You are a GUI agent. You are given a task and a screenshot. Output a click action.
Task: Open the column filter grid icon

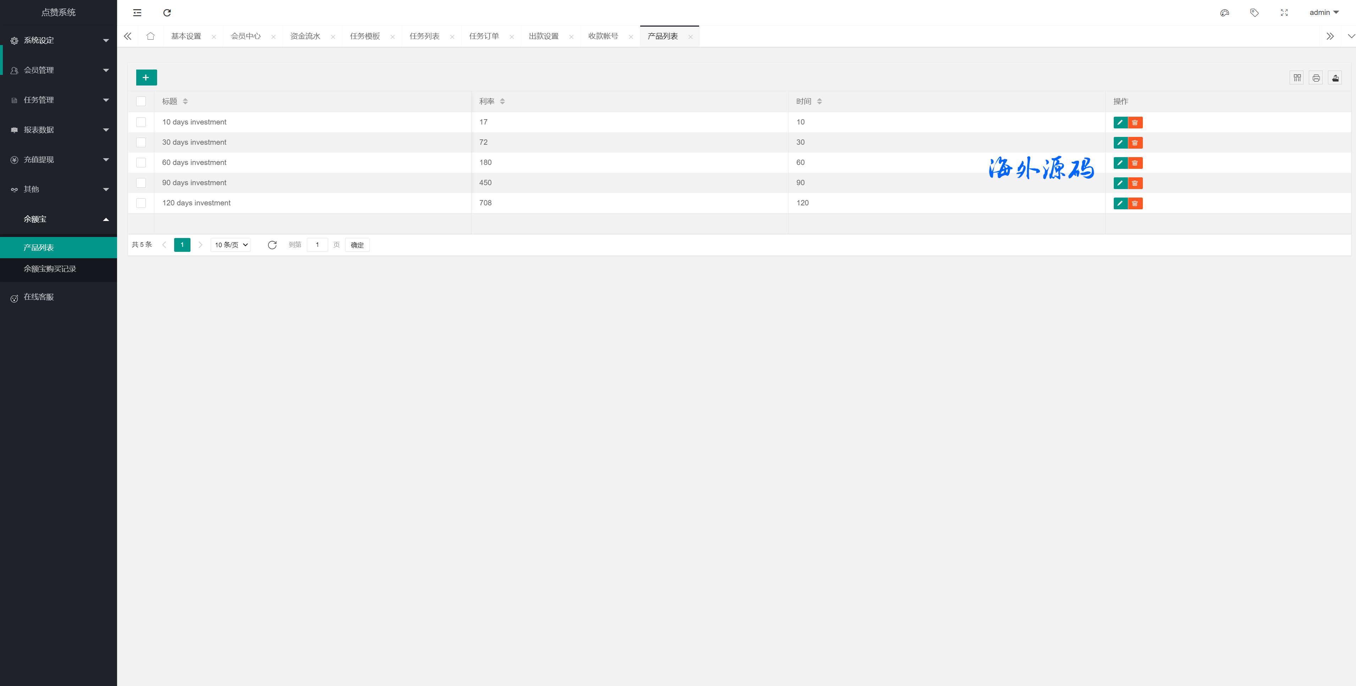(1296, 78)
